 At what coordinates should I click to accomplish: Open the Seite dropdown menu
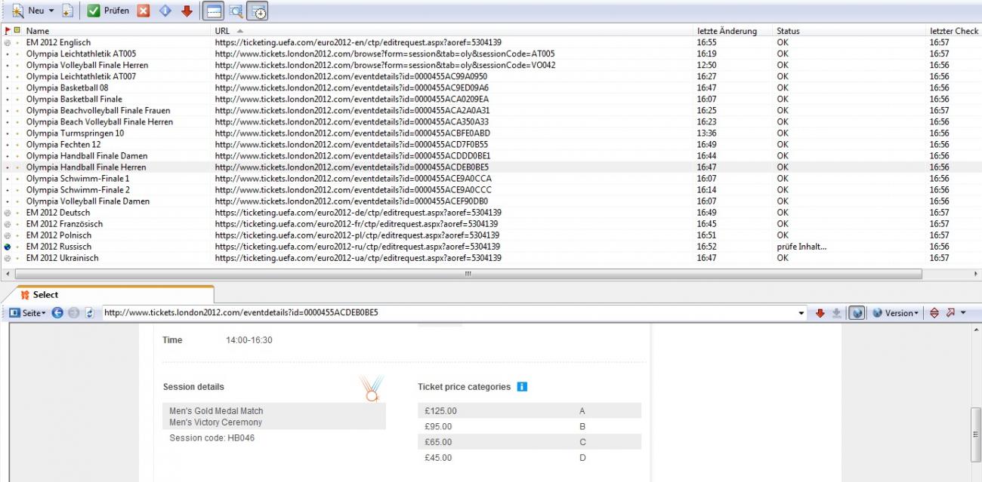(x=28, y=313)
